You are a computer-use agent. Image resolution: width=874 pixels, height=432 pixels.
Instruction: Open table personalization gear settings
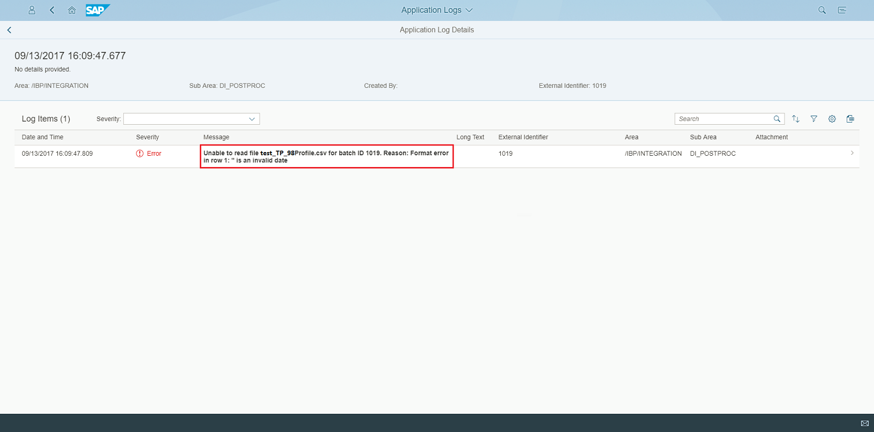832,119
